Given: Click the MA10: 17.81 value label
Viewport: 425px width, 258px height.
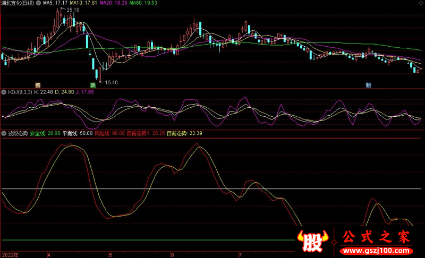Looking at the screenshot, I should coord(83,3).
